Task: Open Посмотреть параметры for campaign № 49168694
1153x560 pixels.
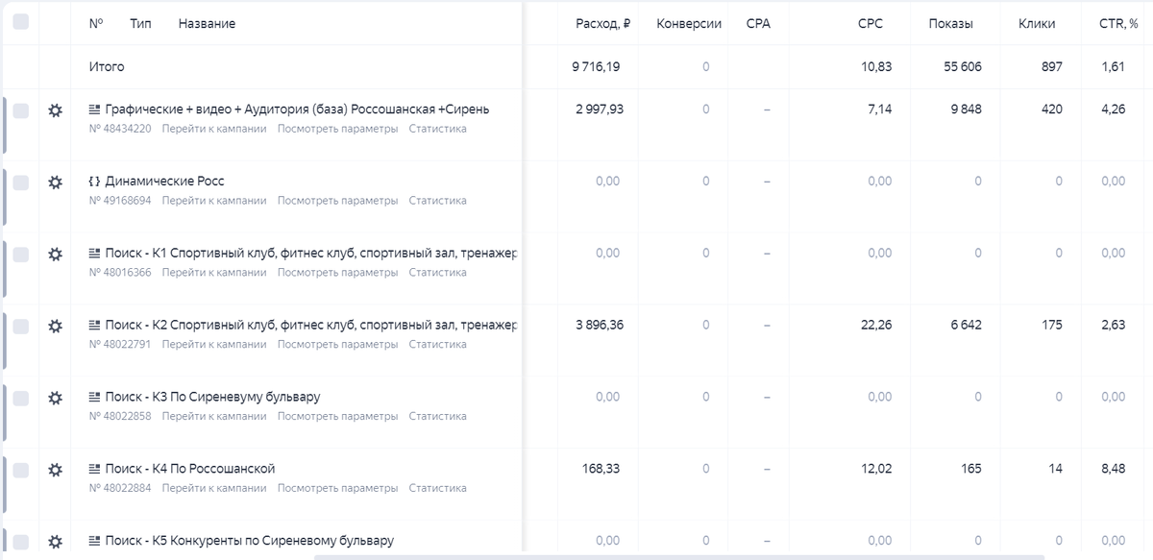Action: [x=337, y=201]
